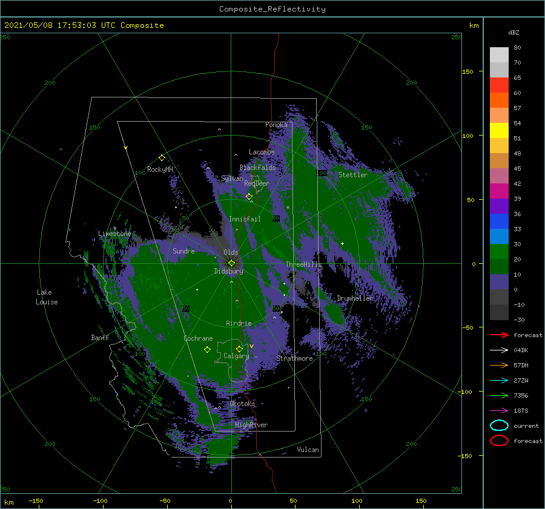This screenshot has width=545, height=509.
Task: Pick the yellow 51–54 dBZ swatch
Action: (x=499, y=131)
